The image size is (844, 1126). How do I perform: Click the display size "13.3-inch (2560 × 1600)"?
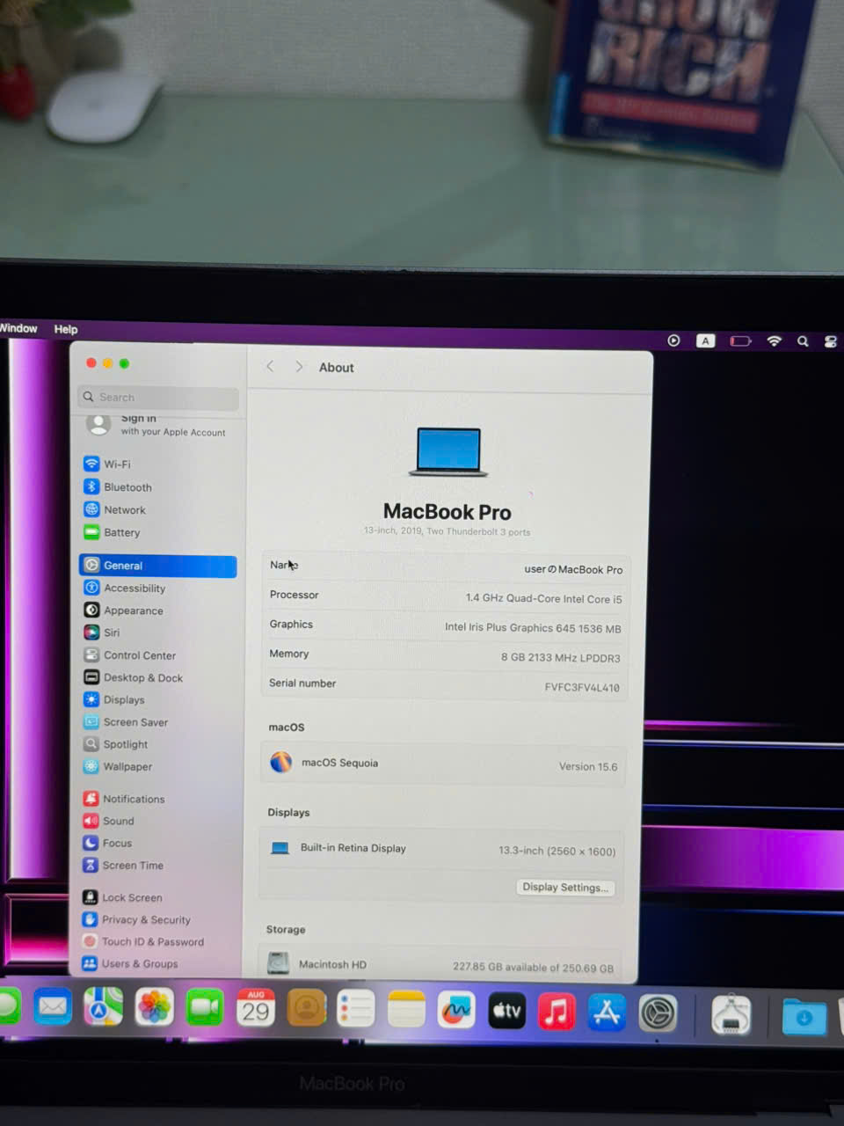557,851
